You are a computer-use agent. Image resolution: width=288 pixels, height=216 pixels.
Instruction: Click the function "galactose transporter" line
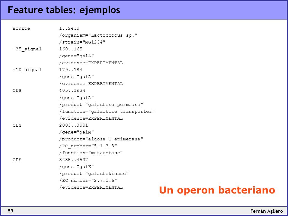107,112
